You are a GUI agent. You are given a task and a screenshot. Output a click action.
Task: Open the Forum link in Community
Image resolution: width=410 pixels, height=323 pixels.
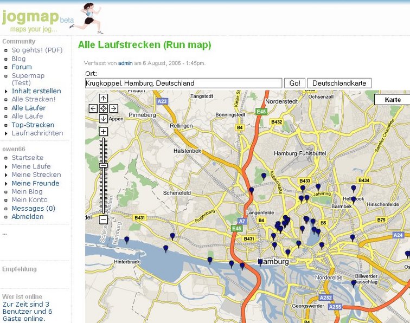tap(22, 67)
